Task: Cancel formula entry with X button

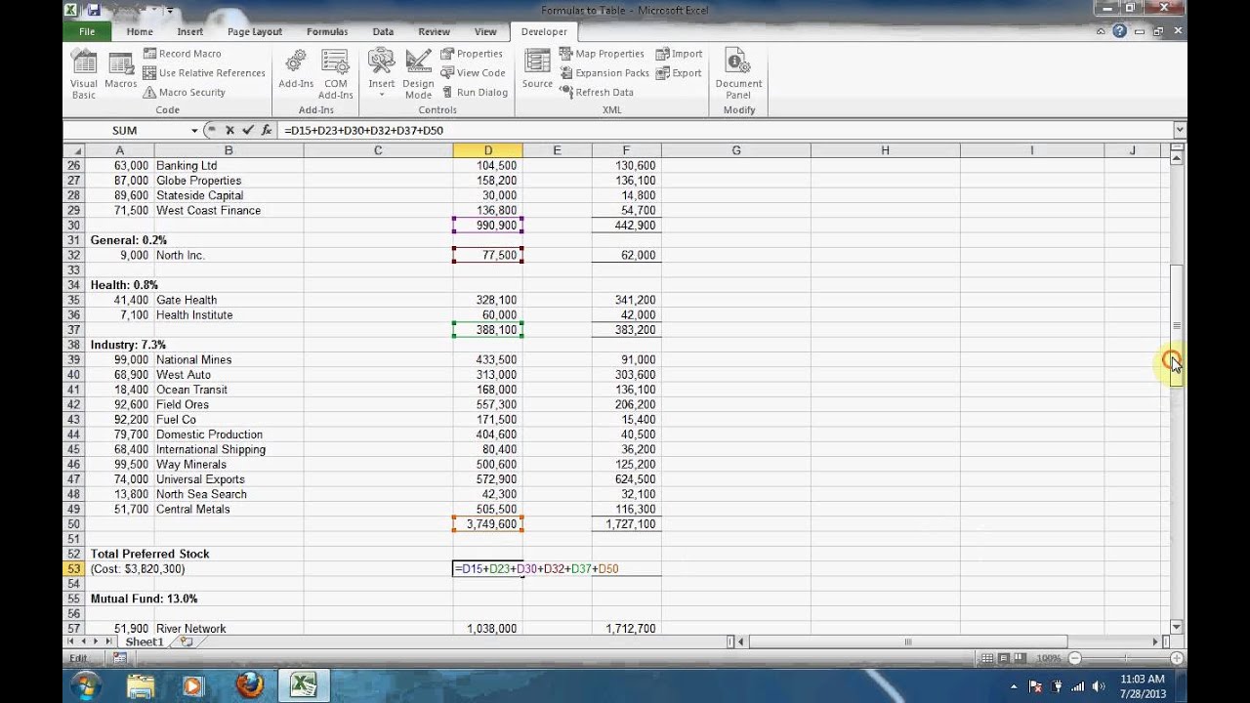Action: 229,130
